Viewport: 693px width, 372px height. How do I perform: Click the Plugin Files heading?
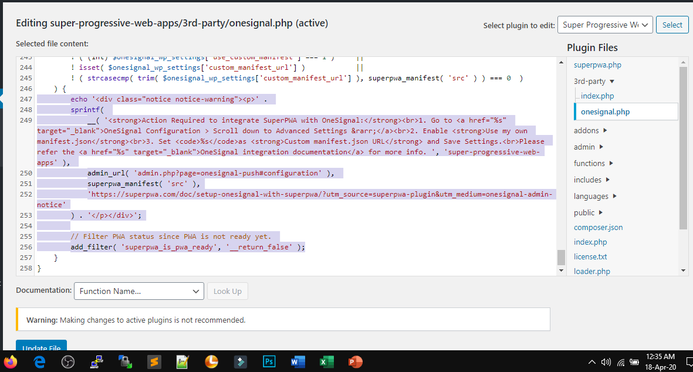pos(592,48)
